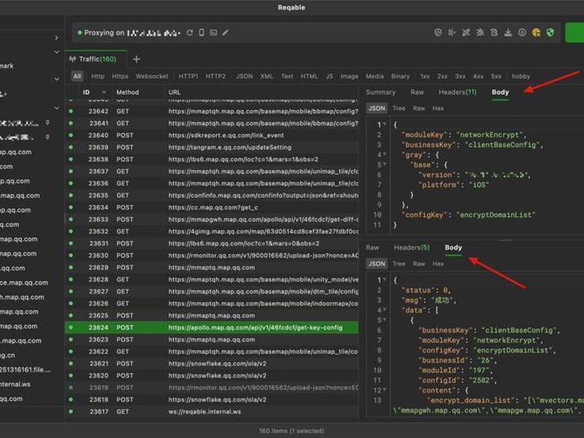Toggle the All traffic filter
584x438 pixels.
[x=77, y=76]
